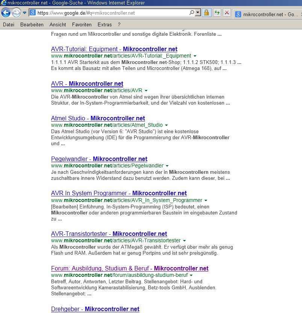Viewport: 302px width, 313px height.
Task: Open AVR-Tutorial: Equipment search result
Action: coord(114,49)
